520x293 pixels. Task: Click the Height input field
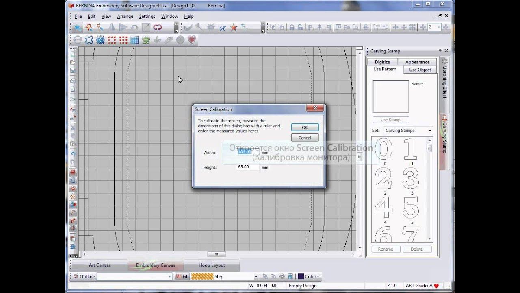tap(247, 167)
